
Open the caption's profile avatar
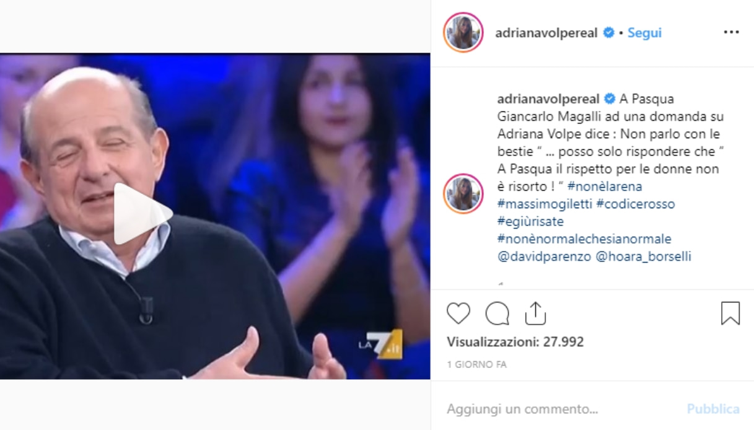click(463, 194)
